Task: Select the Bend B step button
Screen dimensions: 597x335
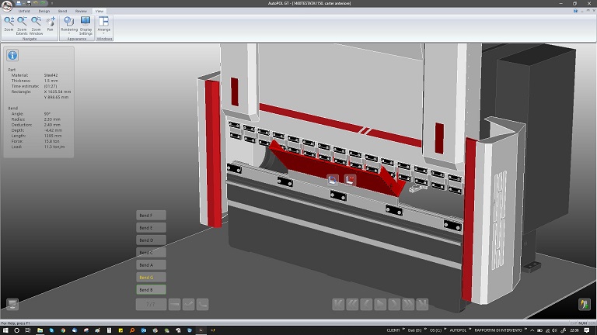Action: [x=150, y=289]
